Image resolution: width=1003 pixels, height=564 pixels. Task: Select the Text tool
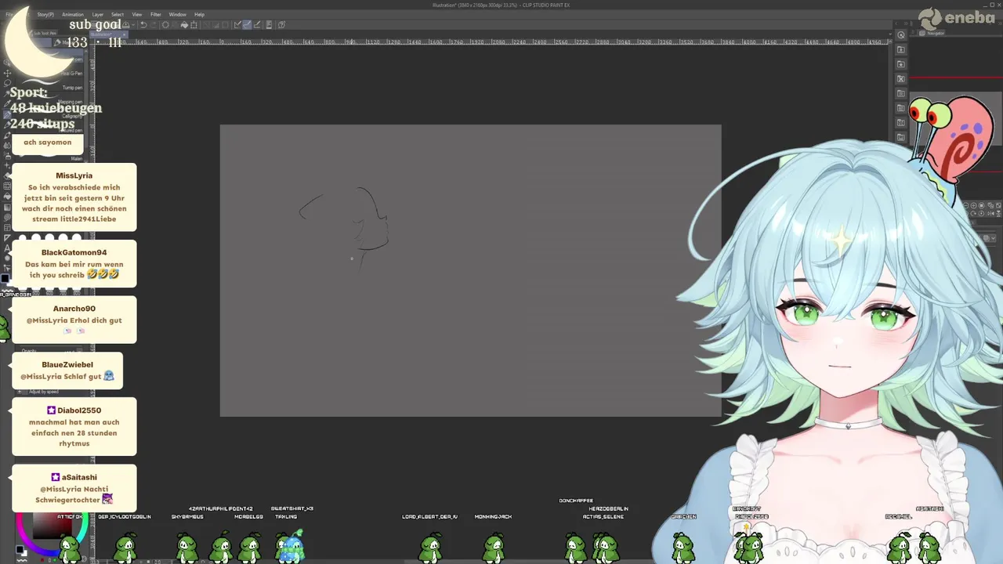[x=6, y=248]
